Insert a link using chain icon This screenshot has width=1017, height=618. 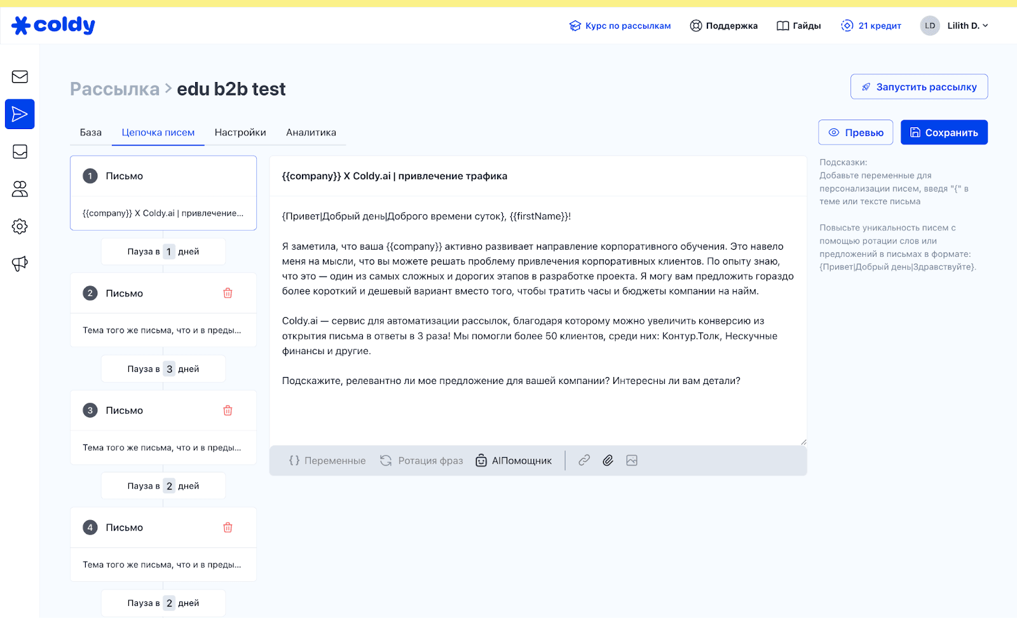point(584,460)
